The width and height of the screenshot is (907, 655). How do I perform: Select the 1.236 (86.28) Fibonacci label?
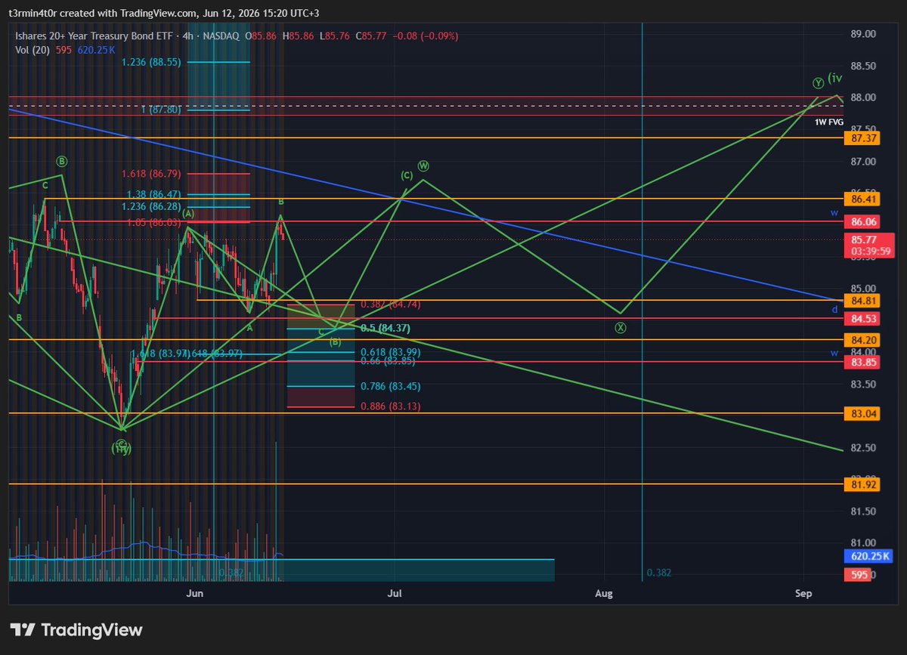point(151,206)
